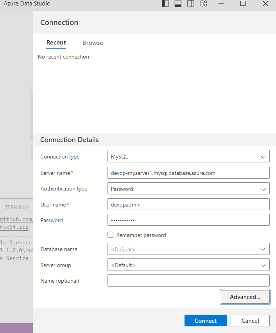The width and height of the screenshot is (276, 333).
Task: Click the 'Database name' label
Action: pos(59,249)
